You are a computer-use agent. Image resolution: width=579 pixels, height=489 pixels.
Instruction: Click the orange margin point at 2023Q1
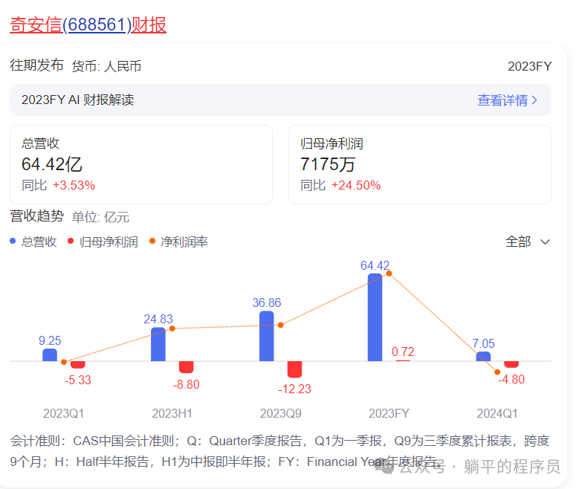point(64,362)
